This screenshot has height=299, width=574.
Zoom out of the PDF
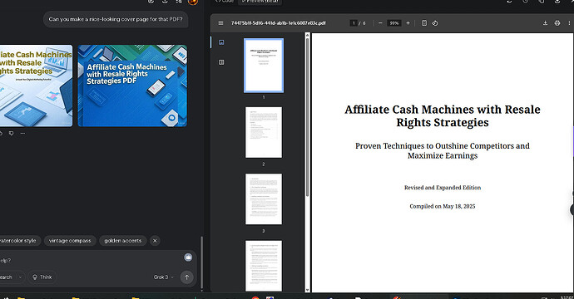pyautogui.click(x=380, y=23)
